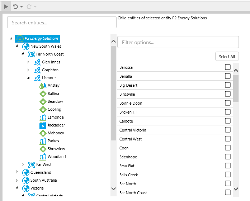Click the play/run icon in toolbar
The height and width of the screenshot is (201, 250).
pos(6,6)
